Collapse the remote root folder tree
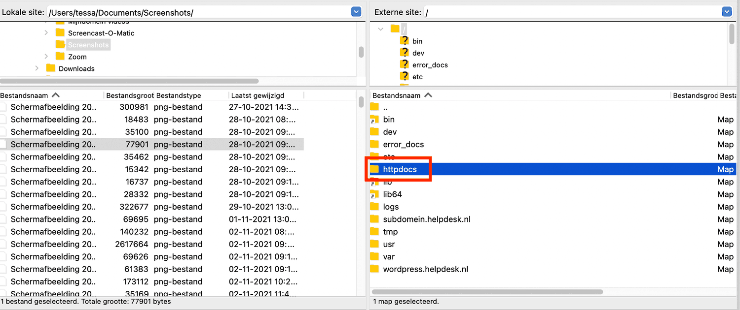Screen dimensions: 740x310 (380, 29)
